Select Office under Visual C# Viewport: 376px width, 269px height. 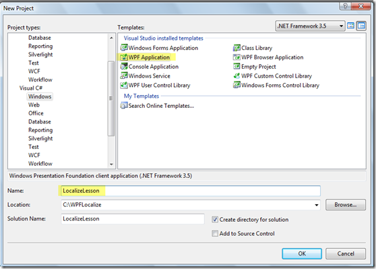point(36,113)
